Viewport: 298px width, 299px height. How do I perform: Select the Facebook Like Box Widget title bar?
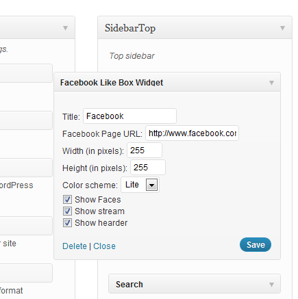click(167, 82)
